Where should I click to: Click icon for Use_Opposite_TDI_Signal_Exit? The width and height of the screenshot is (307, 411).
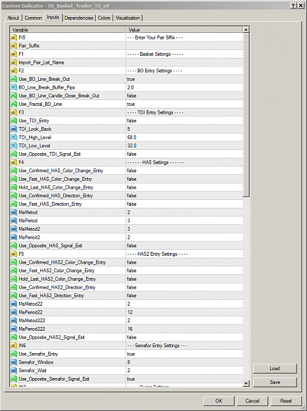[14, 154]
